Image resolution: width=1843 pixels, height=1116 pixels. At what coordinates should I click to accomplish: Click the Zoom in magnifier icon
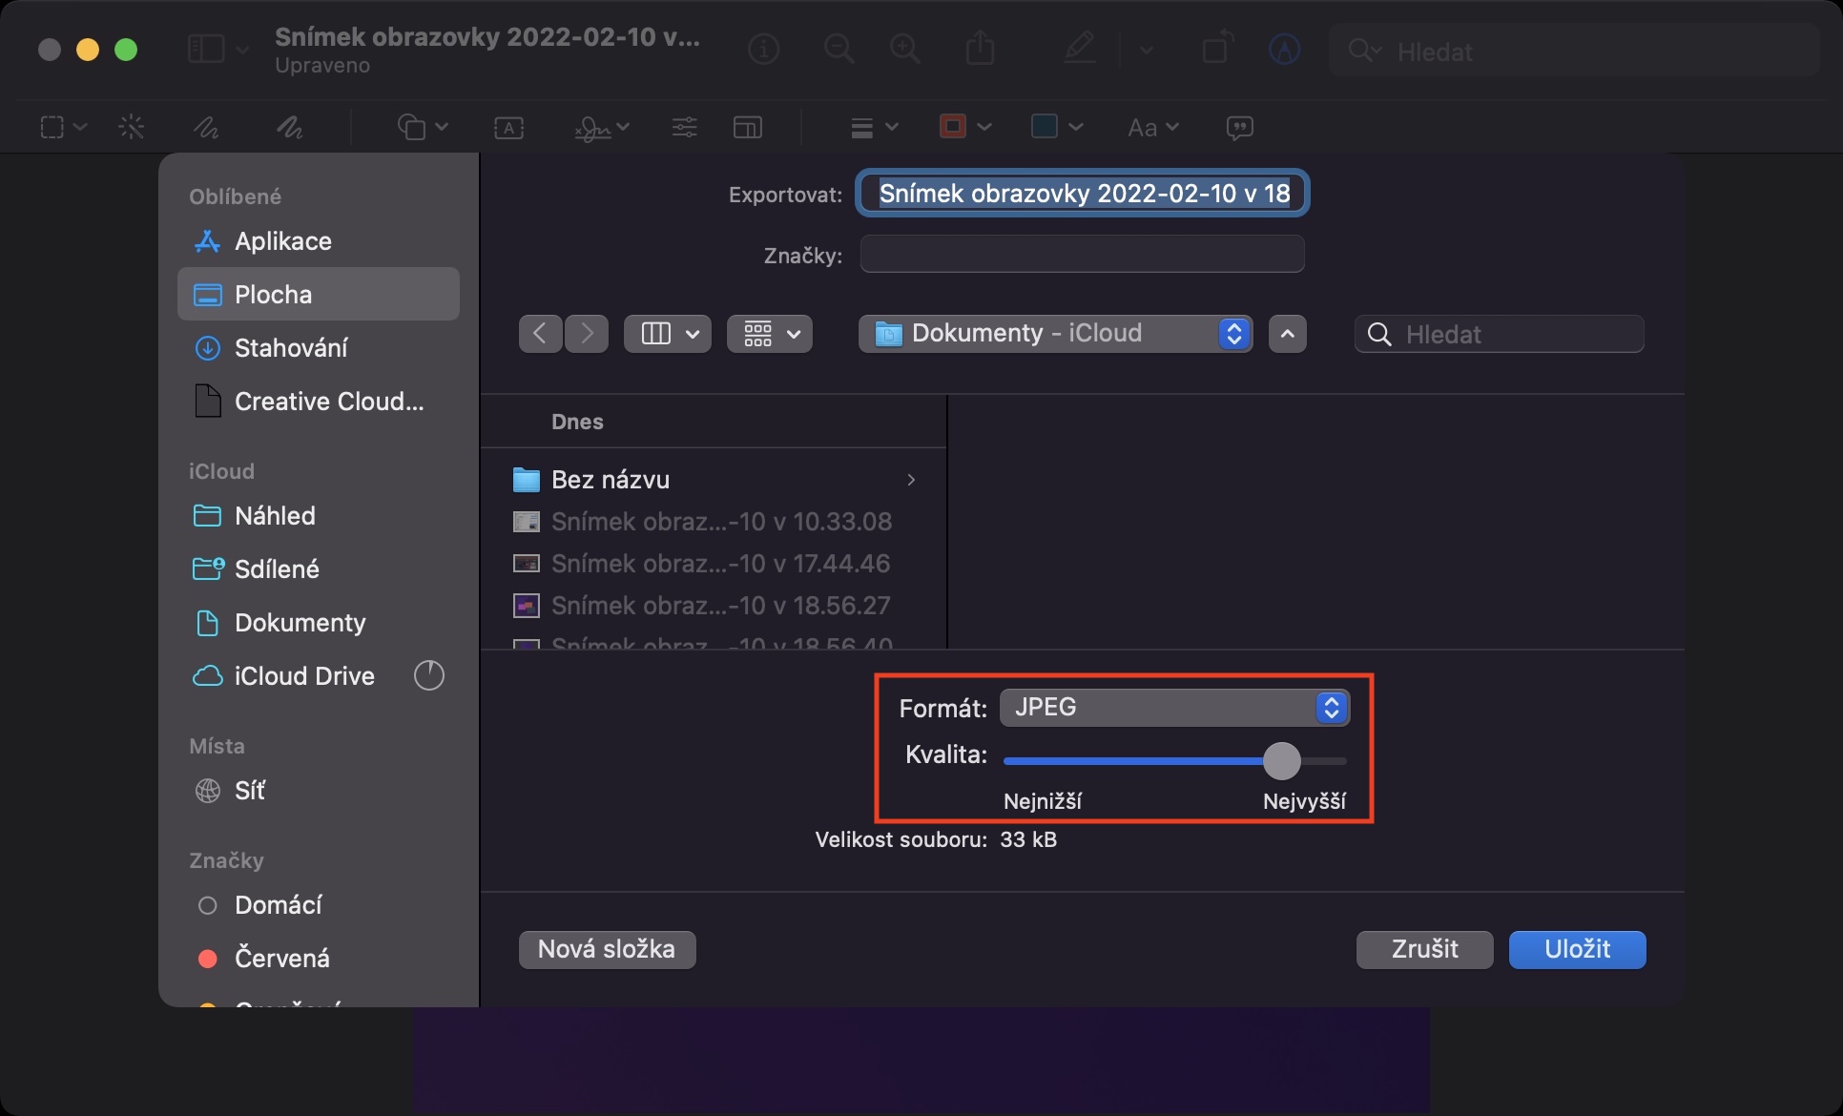click(x=903, y=48)
